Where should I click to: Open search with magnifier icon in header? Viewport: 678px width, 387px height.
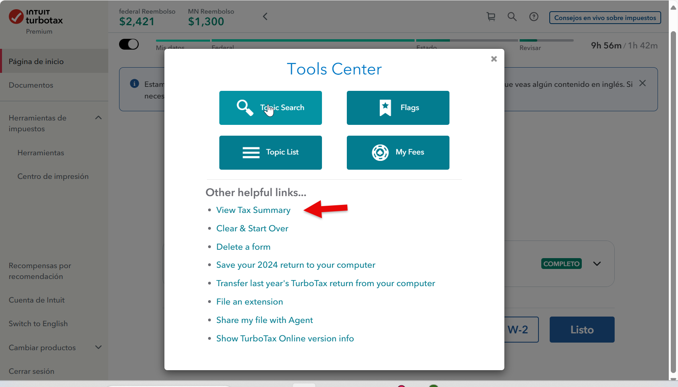pyautogui.click(x=512, y=17)
